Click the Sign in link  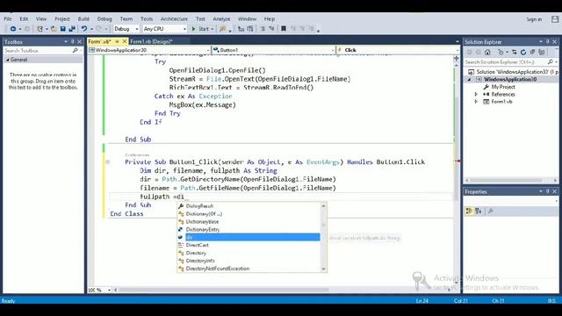(x=534, y=19)
